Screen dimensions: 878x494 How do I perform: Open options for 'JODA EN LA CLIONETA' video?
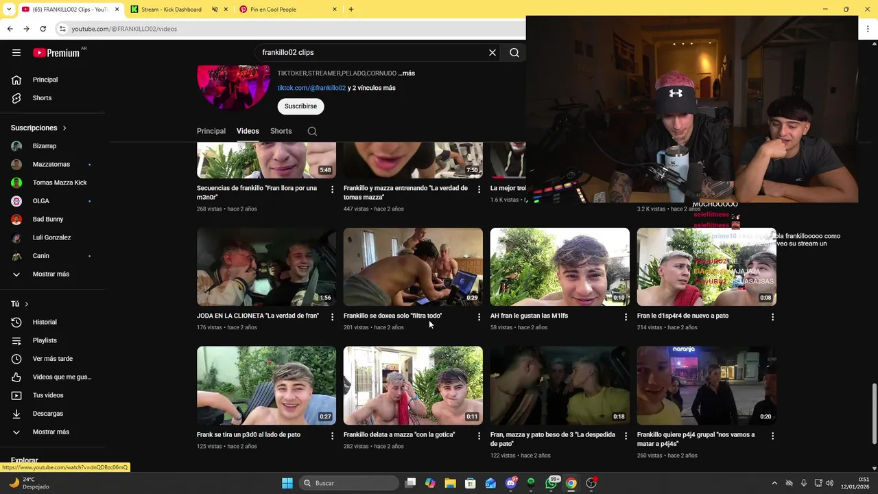pyautogui.click(x=332, y=317)
